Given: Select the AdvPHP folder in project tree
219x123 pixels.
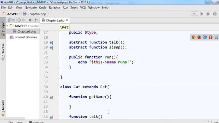Looking at the screenshot, I should click(21, 26).
